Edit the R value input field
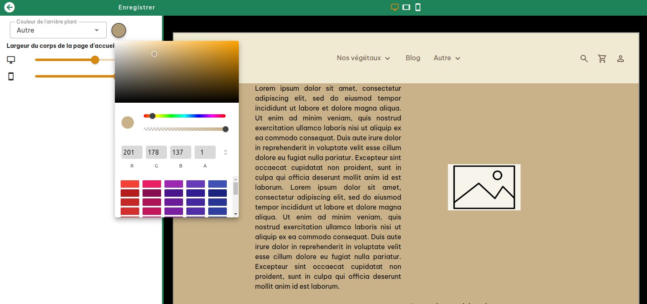Viewport: 647px width, 304px height. [132, 152]
